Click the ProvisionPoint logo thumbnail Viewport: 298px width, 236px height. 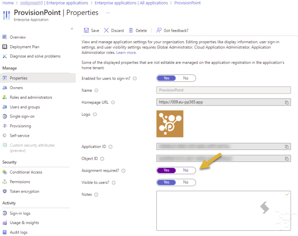point(170,124)
